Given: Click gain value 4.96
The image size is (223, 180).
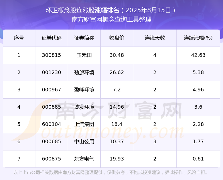Looking at the screenshot, I should pos(198,90).
